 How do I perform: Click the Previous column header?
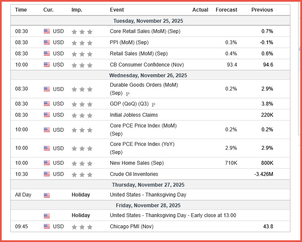pyautogui.click(x=262, y=10)
